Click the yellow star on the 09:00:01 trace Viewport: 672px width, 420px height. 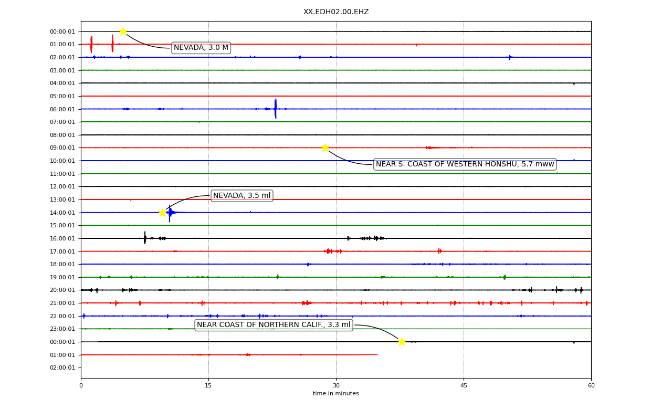pyautogui.click(x=325, y=148)
